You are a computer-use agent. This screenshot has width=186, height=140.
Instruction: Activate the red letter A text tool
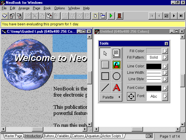116,87
